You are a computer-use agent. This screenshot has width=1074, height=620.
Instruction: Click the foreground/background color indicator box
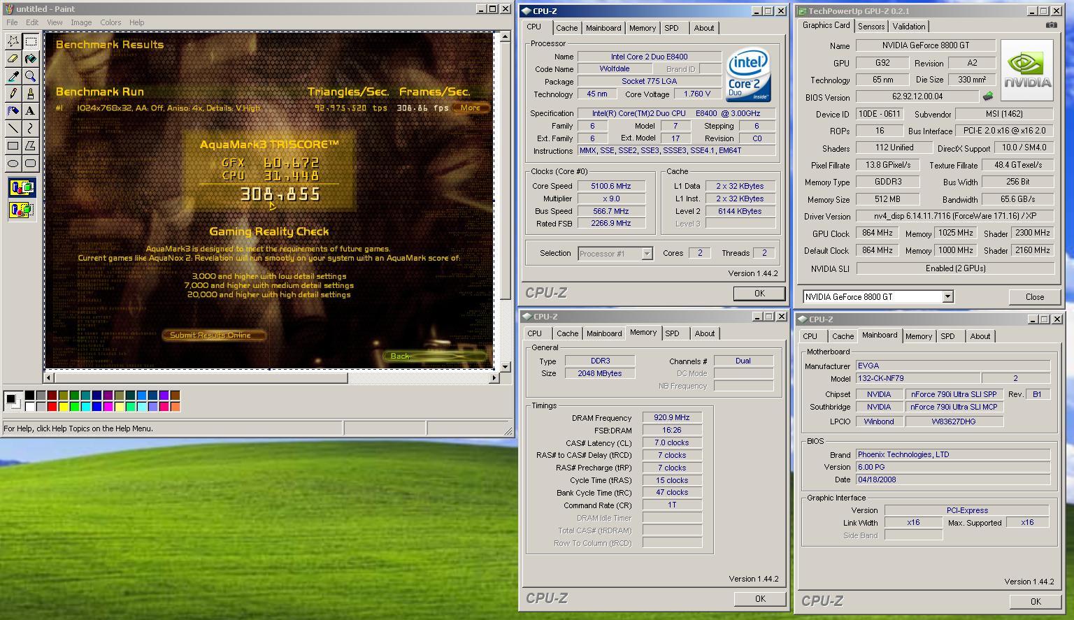click(x=13, y=401)
